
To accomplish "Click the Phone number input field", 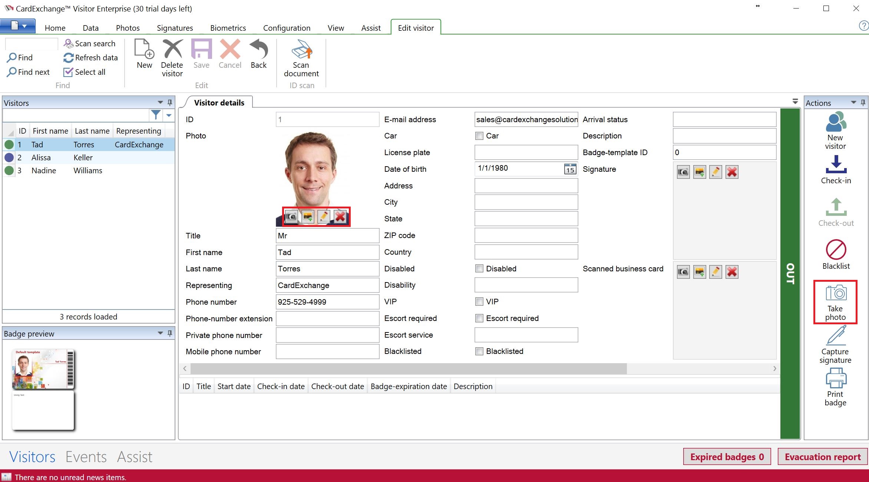I will pyautogui.click(x=327, y=302).
